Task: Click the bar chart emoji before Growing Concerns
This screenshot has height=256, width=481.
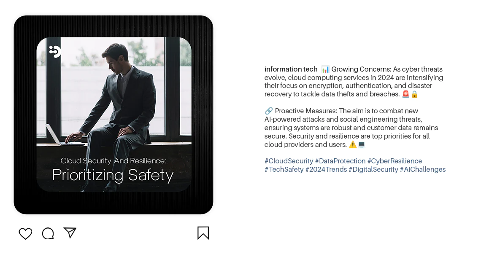Action: click(x=325, y=69)
